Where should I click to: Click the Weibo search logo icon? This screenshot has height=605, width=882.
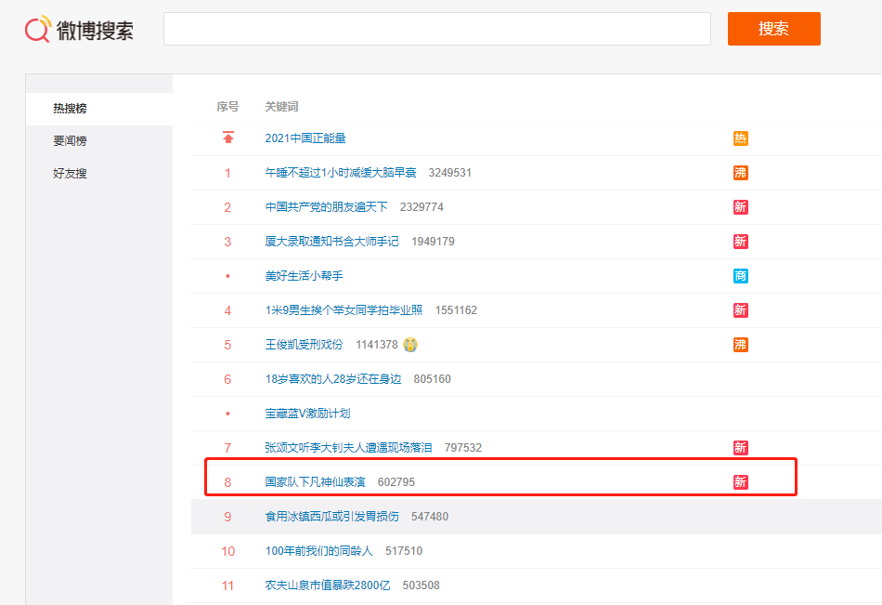coord(38,30)
